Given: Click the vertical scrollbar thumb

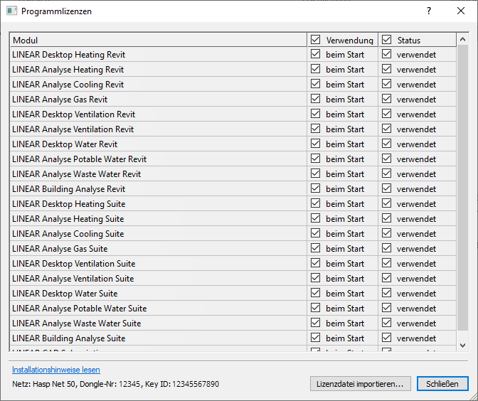Looking at the screenshot, I should point(462,188).
